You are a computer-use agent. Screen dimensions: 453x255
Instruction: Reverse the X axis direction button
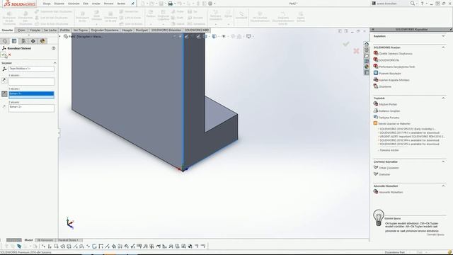[x=4, y=80]
